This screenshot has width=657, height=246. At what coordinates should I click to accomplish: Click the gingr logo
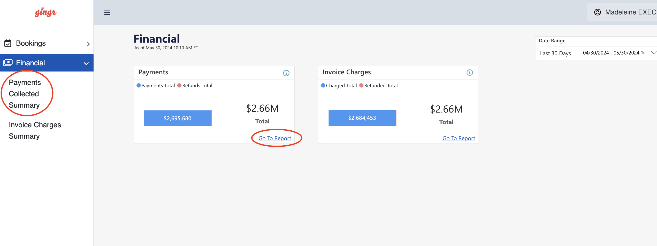click(x=45, y=12)
